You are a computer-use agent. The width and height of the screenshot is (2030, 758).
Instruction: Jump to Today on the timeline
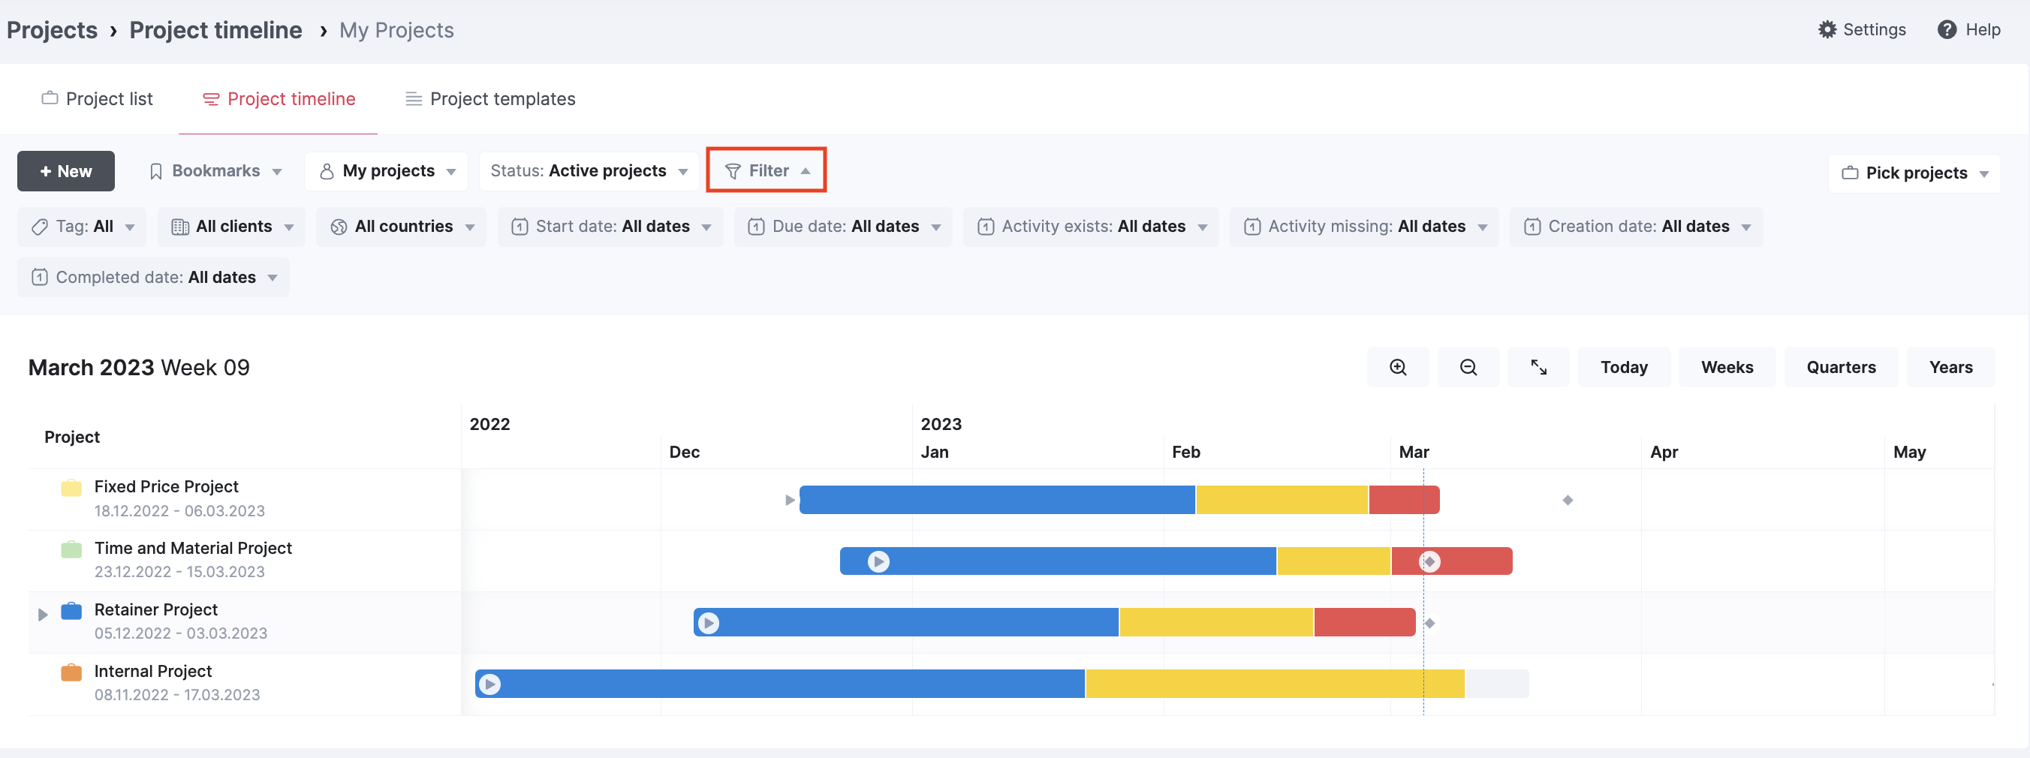click(1622, 367)
